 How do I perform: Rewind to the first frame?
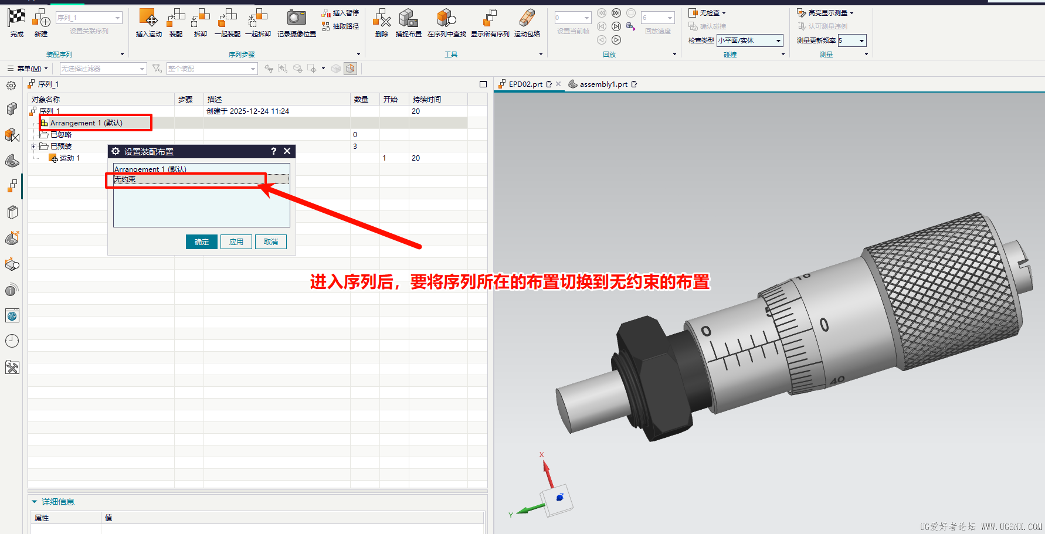click(x=602, y=13)
